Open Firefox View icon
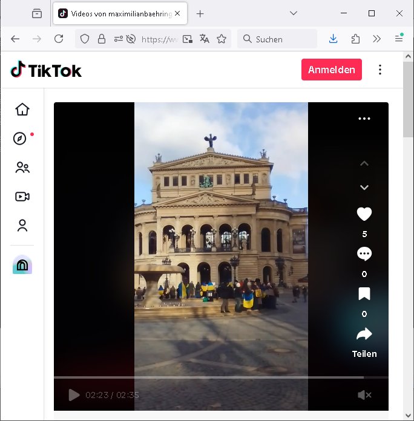Viewport: 414px width, 421px height. point(37,13)
